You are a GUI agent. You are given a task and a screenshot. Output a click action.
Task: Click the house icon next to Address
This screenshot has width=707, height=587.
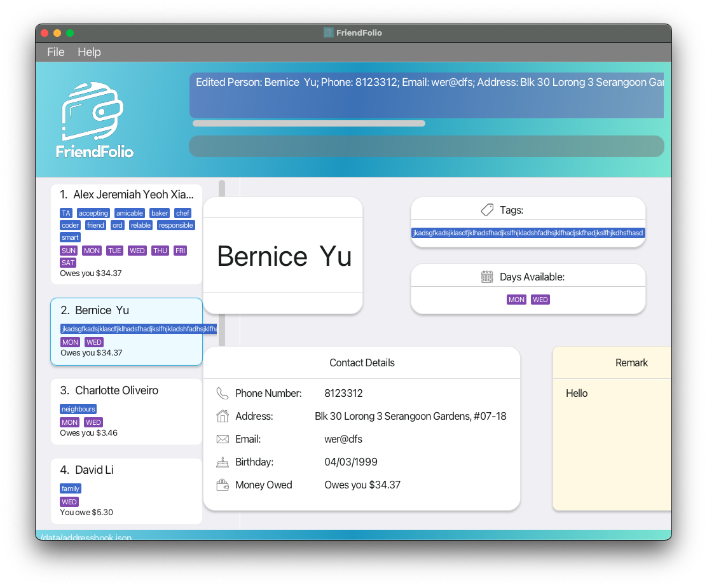pos(223,416)
